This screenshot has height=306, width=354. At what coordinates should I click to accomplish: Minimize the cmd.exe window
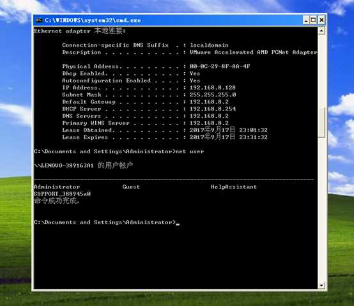coord(306,20)
